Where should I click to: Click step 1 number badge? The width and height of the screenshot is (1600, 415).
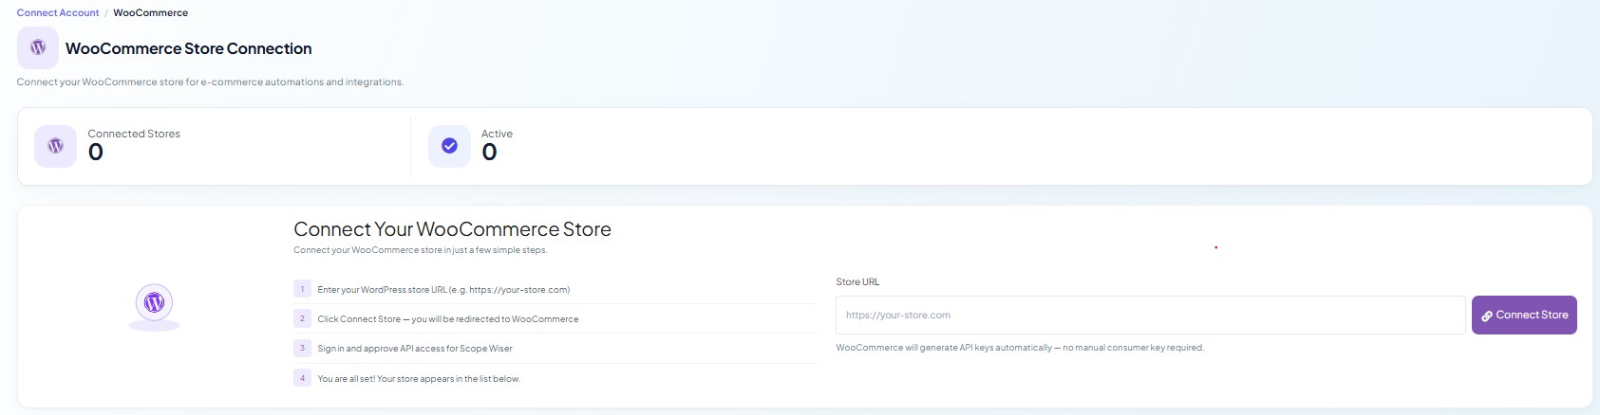(302, 289)
